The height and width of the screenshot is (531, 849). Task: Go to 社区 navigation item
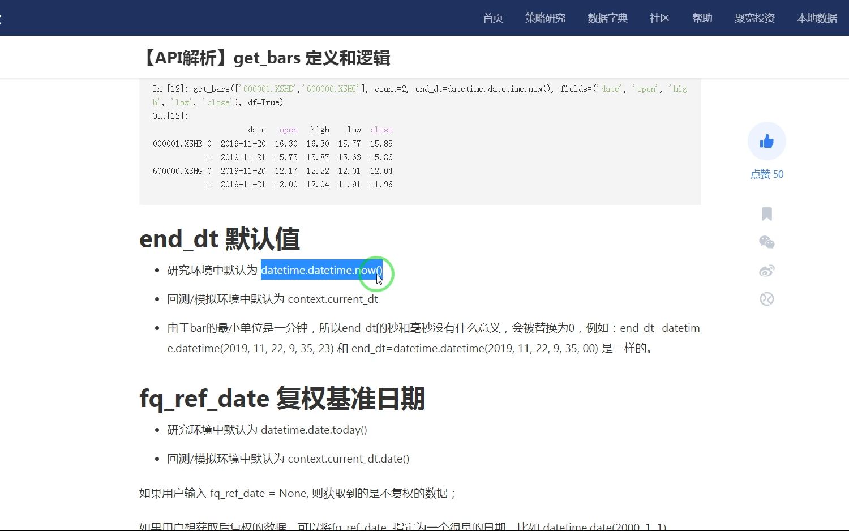pos(659,18)
